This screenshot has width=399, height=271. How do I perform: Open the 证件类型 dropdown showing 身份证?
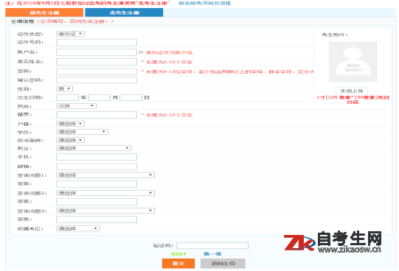[x=71, y=34]
